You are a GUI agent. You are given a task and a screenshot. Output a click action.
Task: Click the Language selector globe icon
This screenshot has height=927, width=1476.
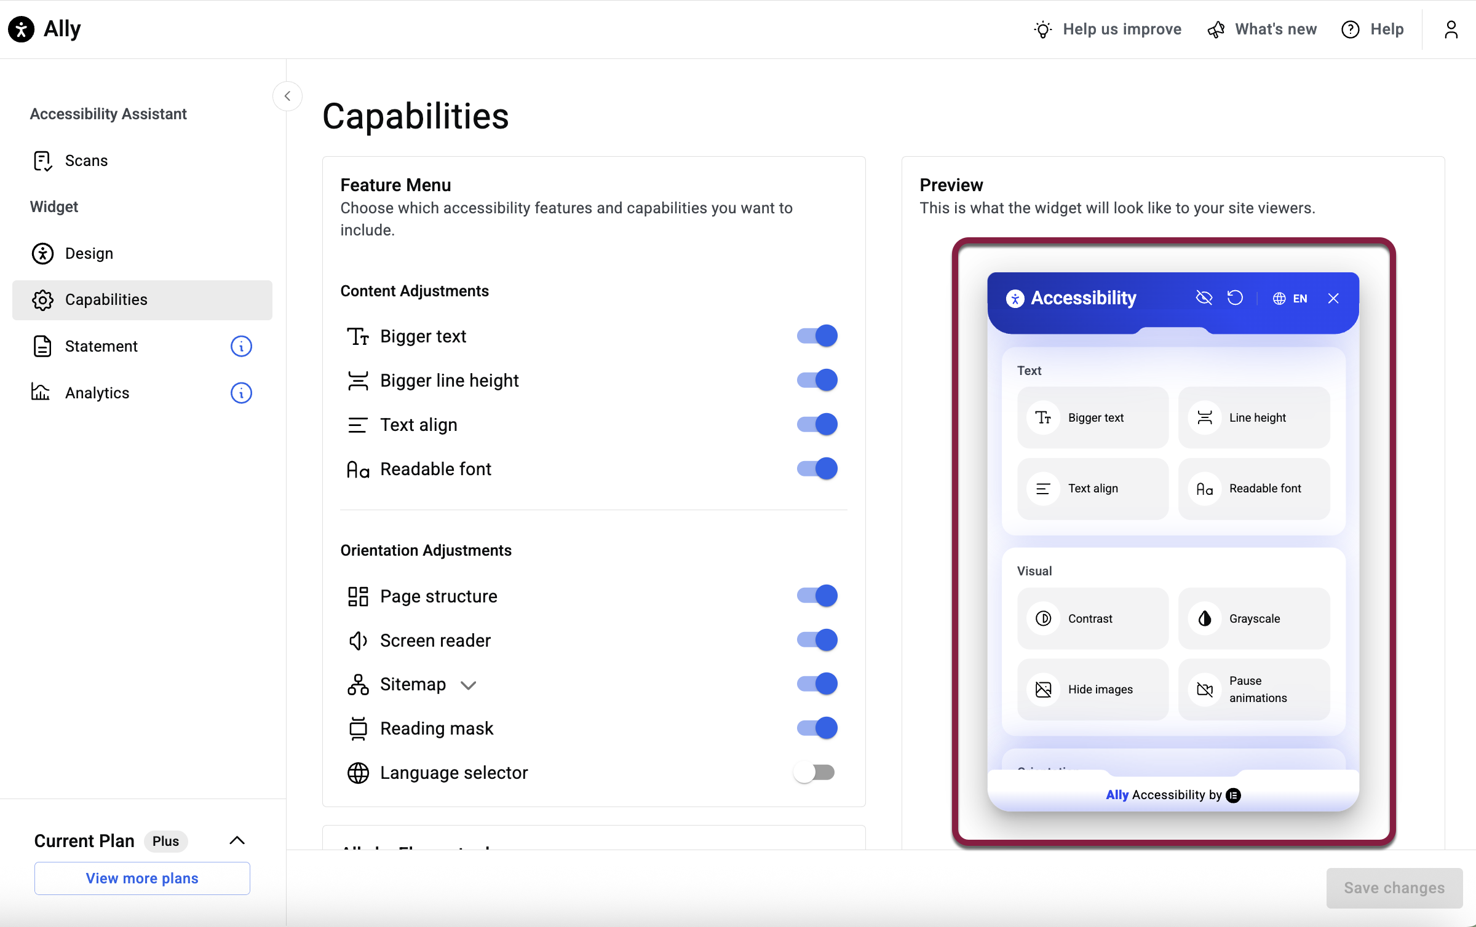(x=358, y=773)
